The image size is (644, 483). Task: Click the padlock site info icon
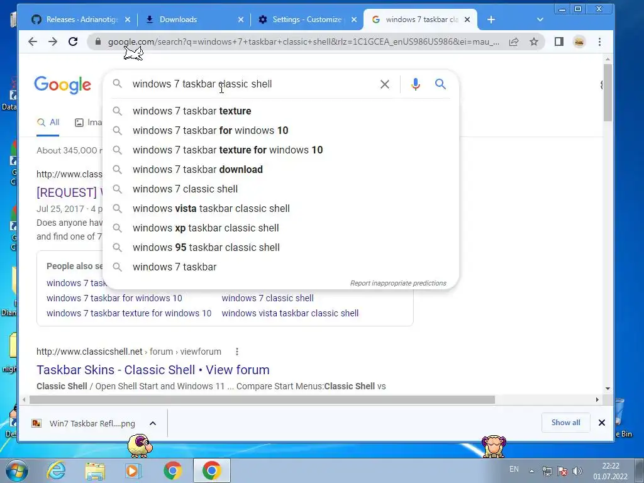click(x=97, y=42)
